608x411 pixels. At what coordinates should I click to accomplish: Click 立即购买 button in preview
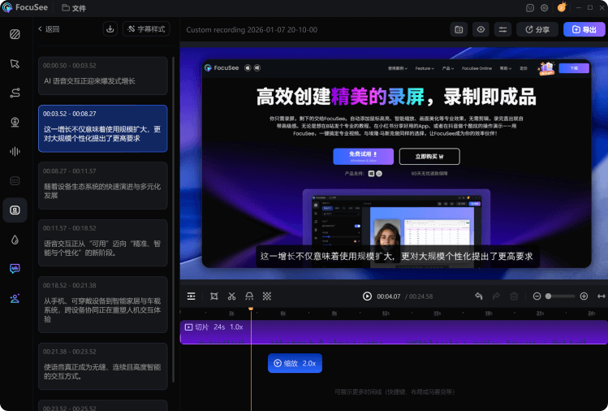click(x=429, y=157)
